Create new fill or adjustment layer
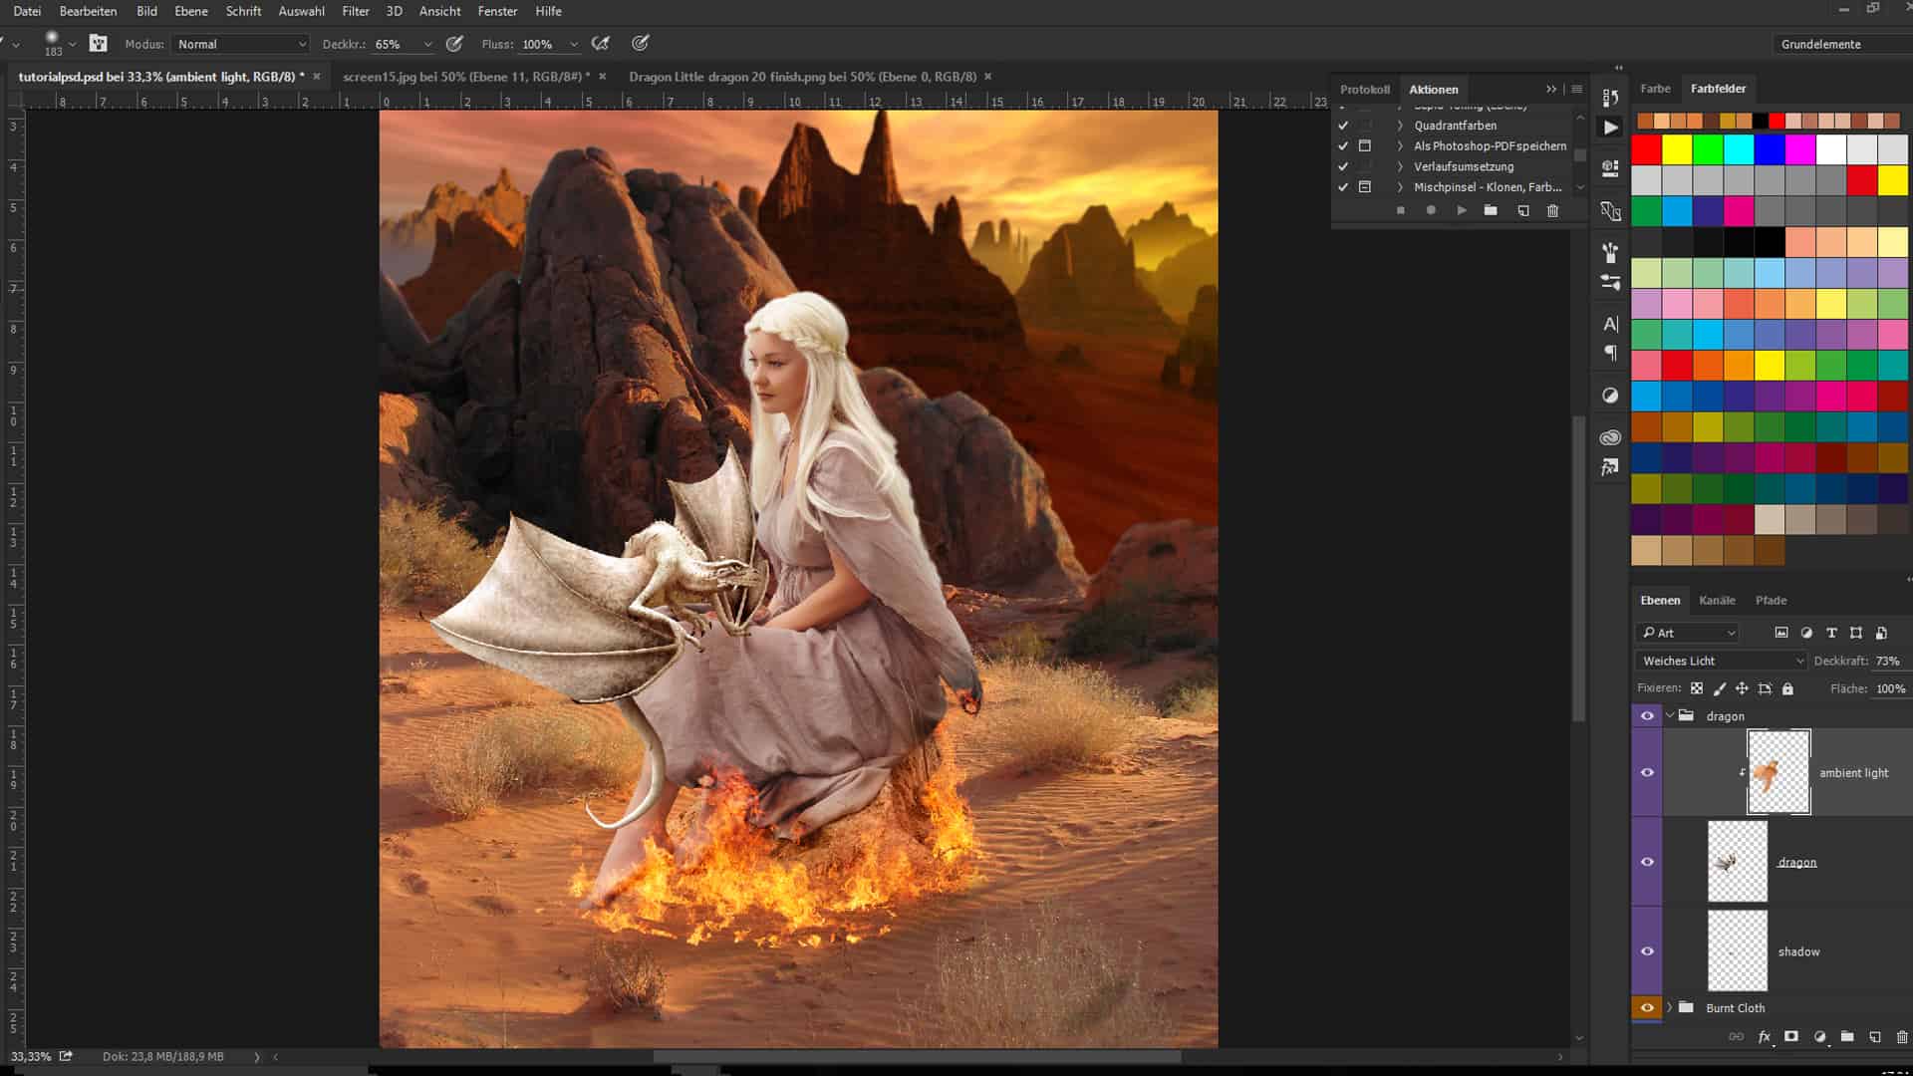Screen dimensions: 1913x1076 [1820, 1037]
